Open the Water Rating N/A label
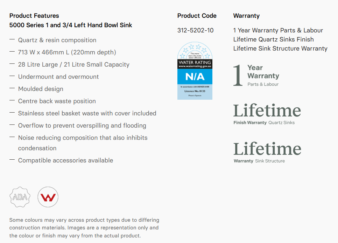This screenshot has width=338, height=243. 195,71
